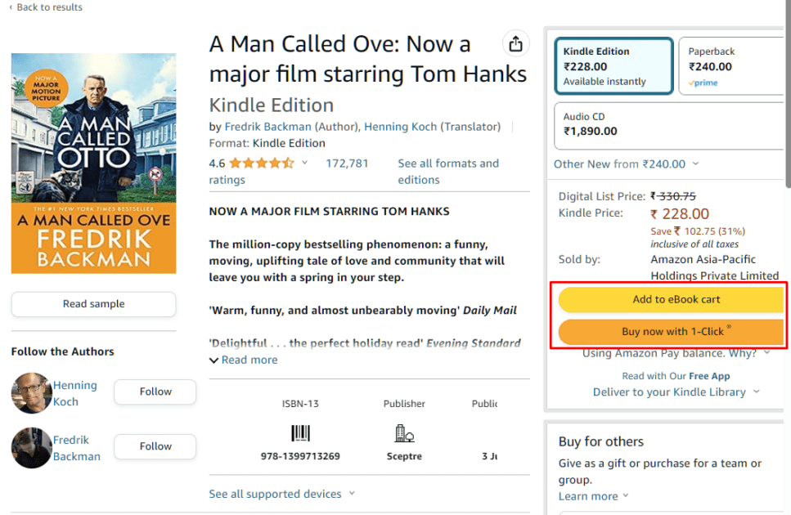Expand Other New from ₹240.00 offers

click(x=627, y=163)
